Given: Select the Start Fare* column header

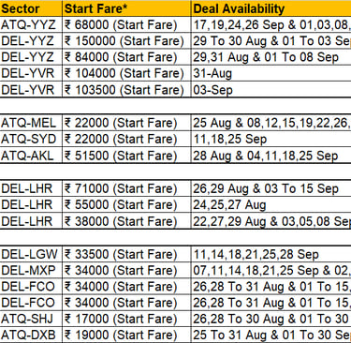Looking at the screenshot, I should point(126,8).
